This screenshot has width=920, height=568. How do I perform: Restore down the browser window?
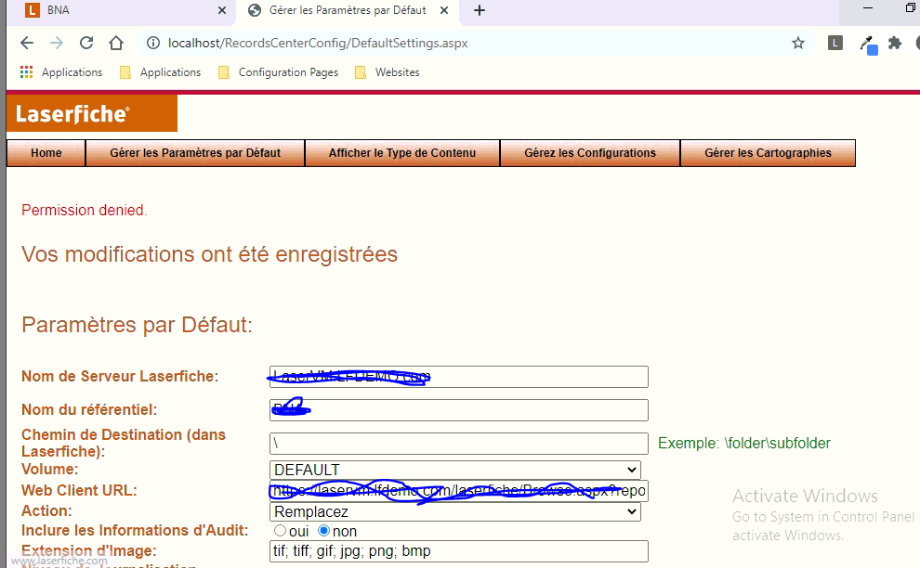[x=911, y=8]
